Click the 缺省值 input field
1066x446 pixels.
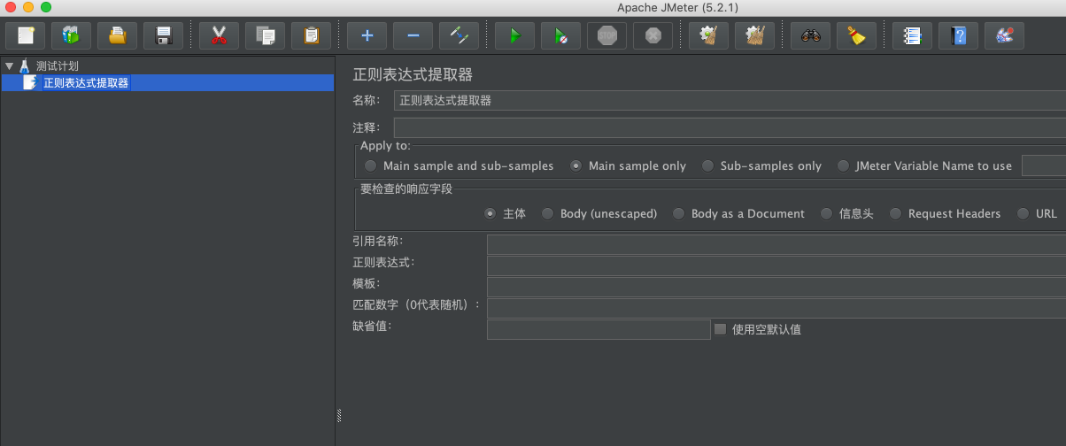click(x=599, y=329)
